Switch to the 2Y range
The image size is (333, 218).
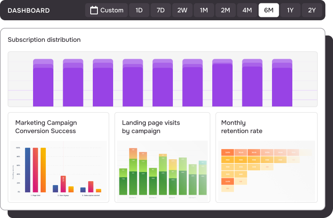click(x=312, y=10)
